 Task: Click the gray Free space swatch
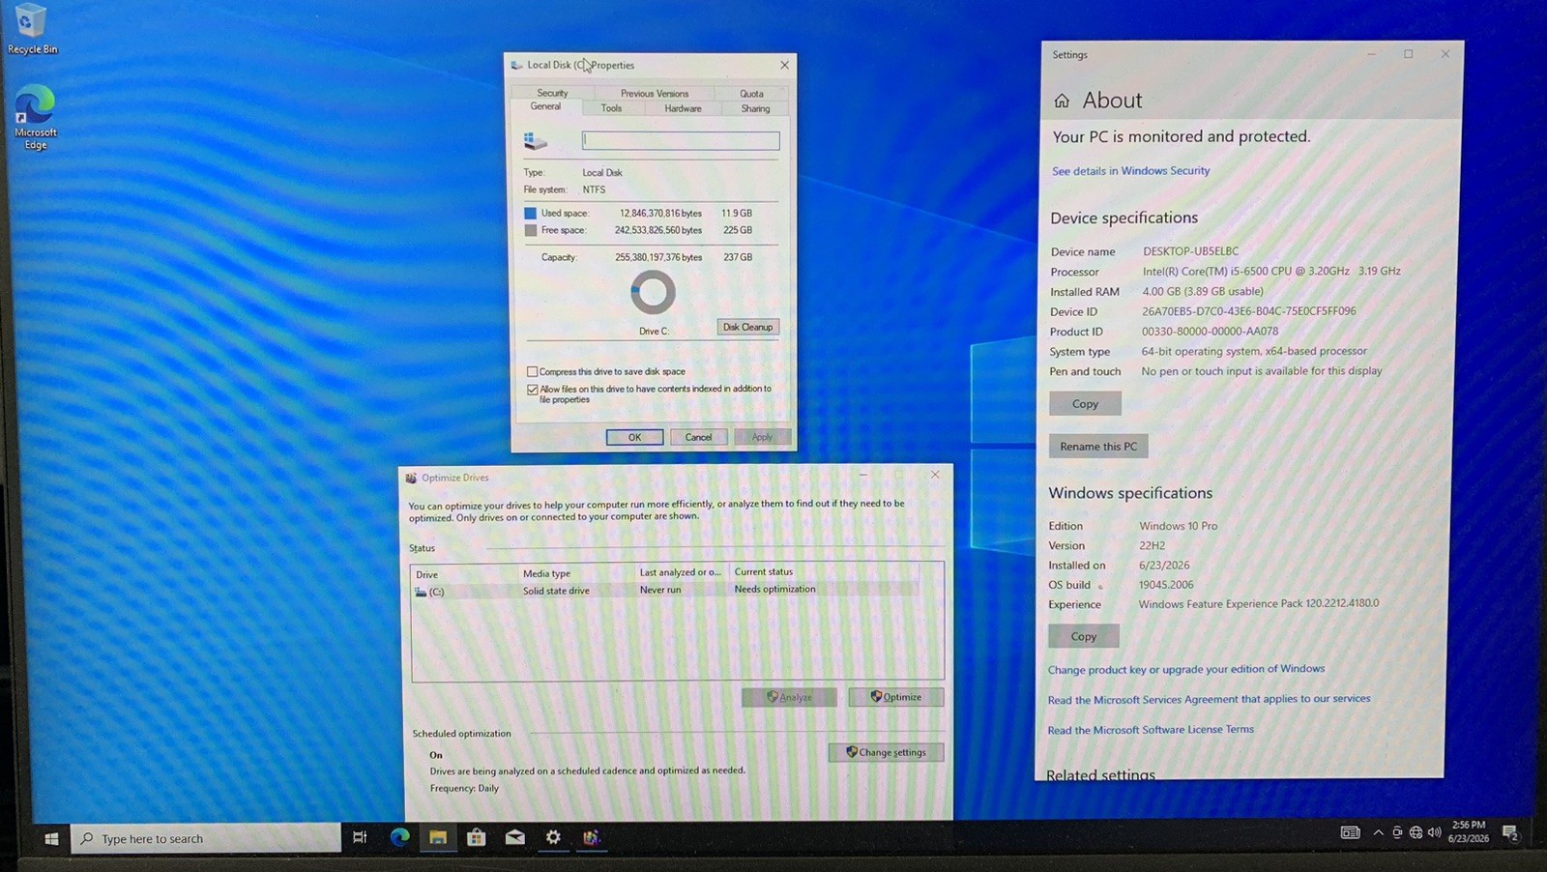pos(530,230)
